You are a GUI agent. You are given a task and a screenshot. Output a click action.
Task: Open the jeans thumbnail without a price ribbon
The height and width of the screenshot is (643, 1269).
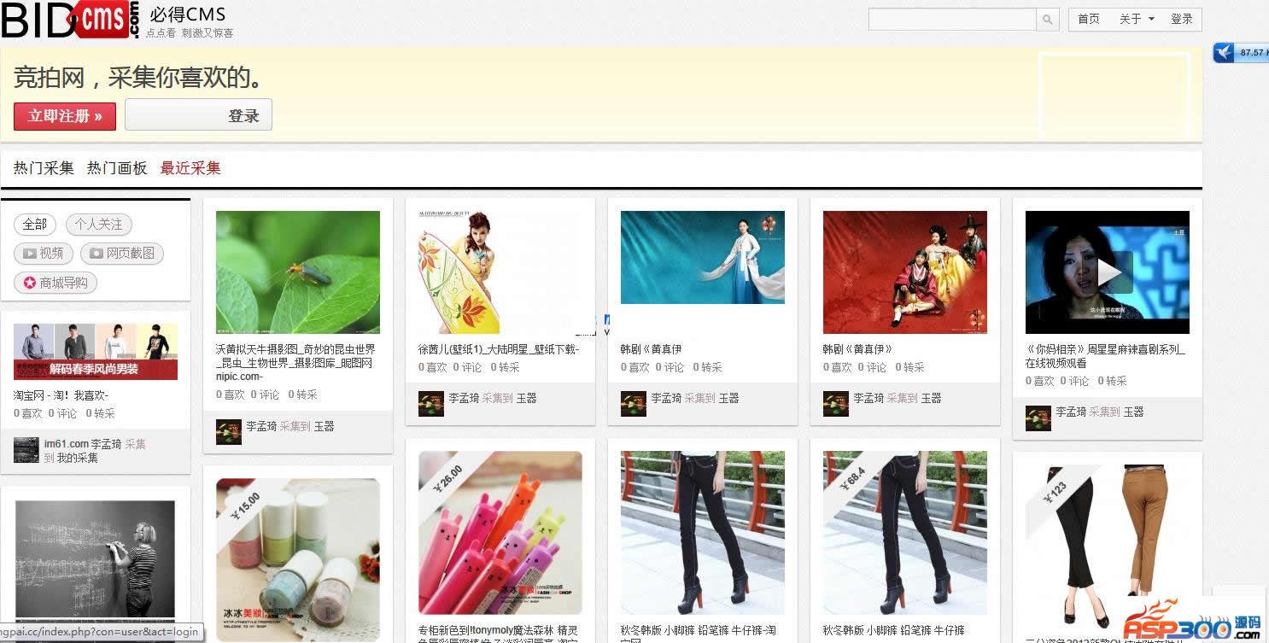coord(703,533)
